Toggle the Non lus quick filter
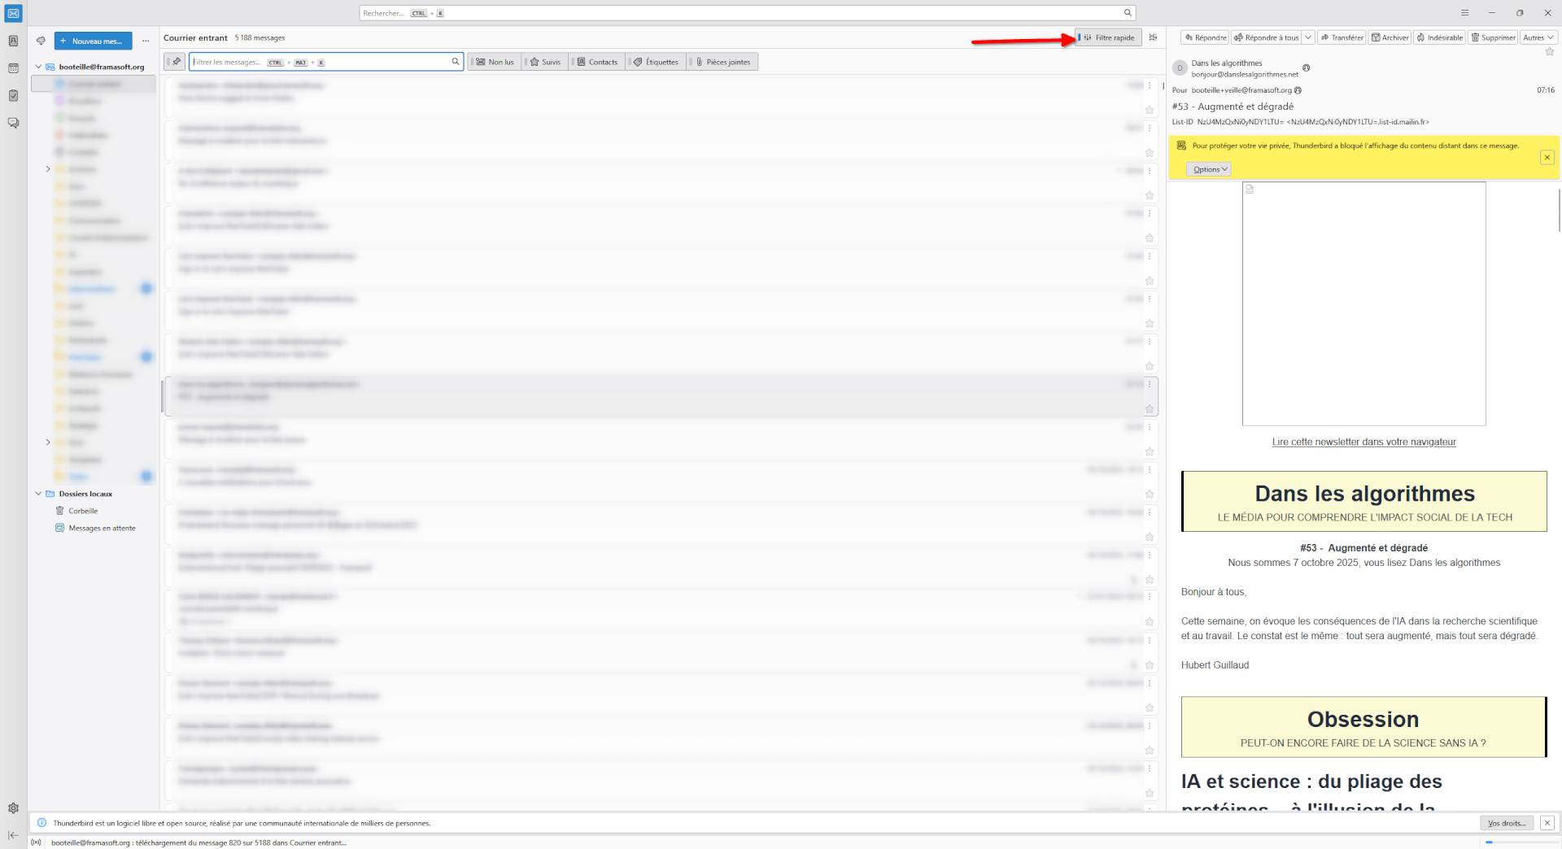The height and width of the screenshot is (849, 1562). [495, 62]
